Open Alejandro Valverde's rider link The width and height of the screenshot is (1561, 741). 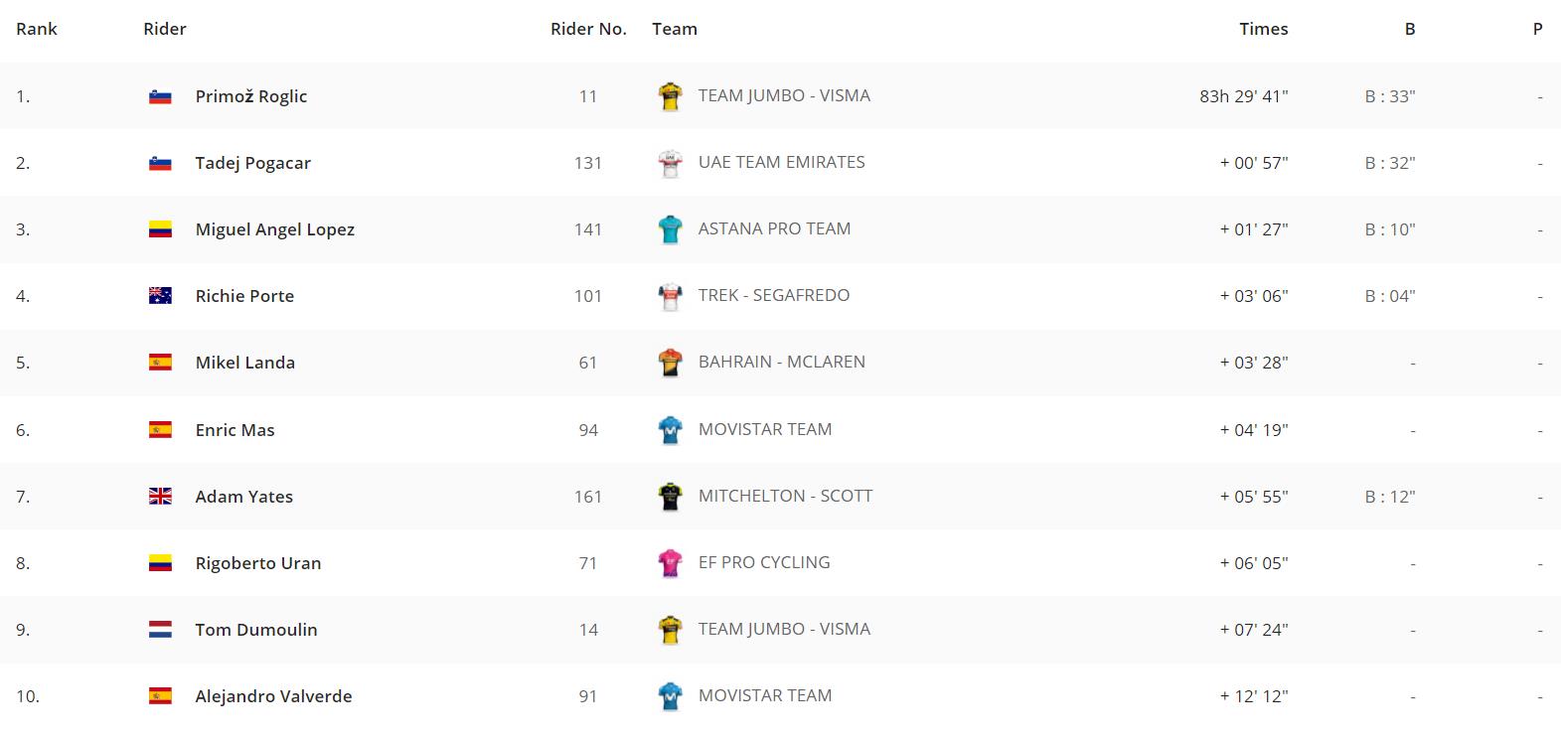pos(273,696)
